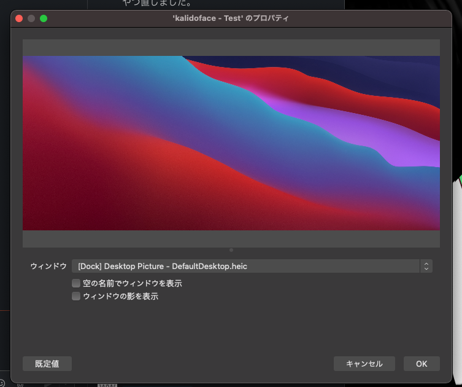Click the 既定値 defaults button
Image resolution: width=462 pixels, height=387 pixels.
click(47, 364)
